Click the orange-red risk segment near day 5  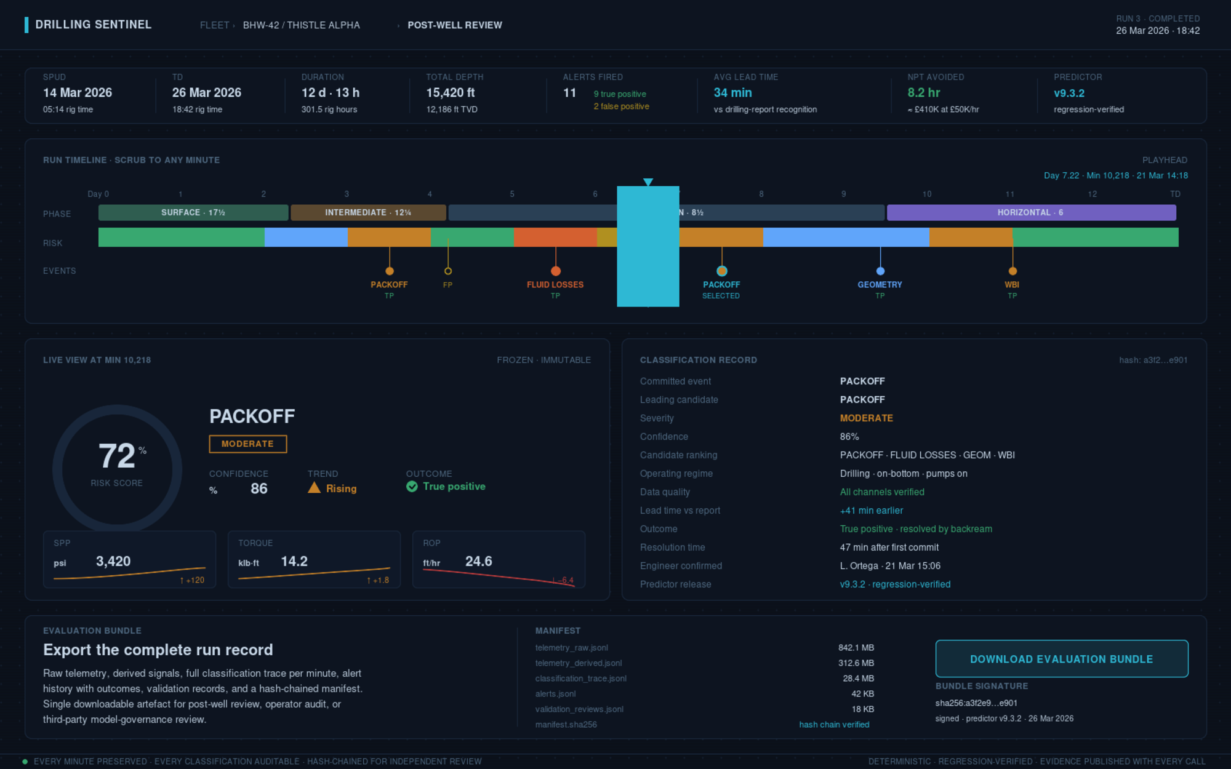tap(555, 237)
